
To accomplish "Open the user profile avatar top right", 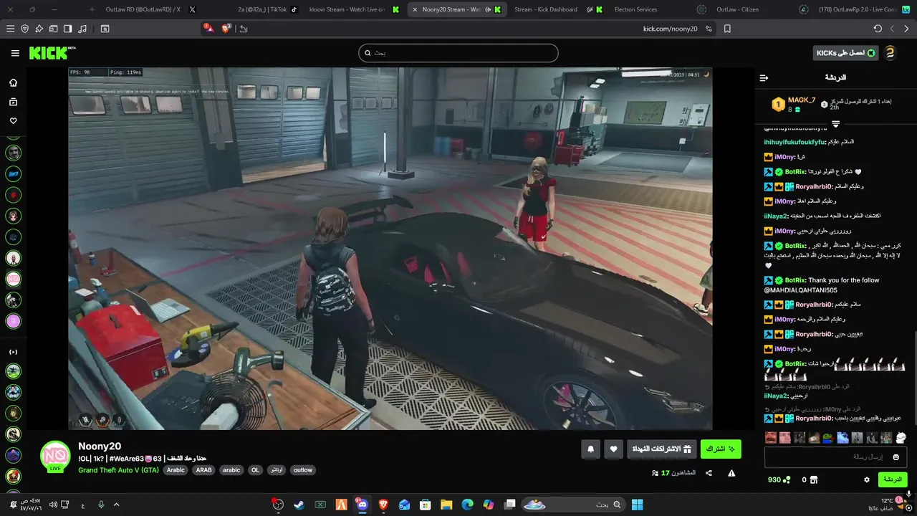I will (x=890, y=53).
